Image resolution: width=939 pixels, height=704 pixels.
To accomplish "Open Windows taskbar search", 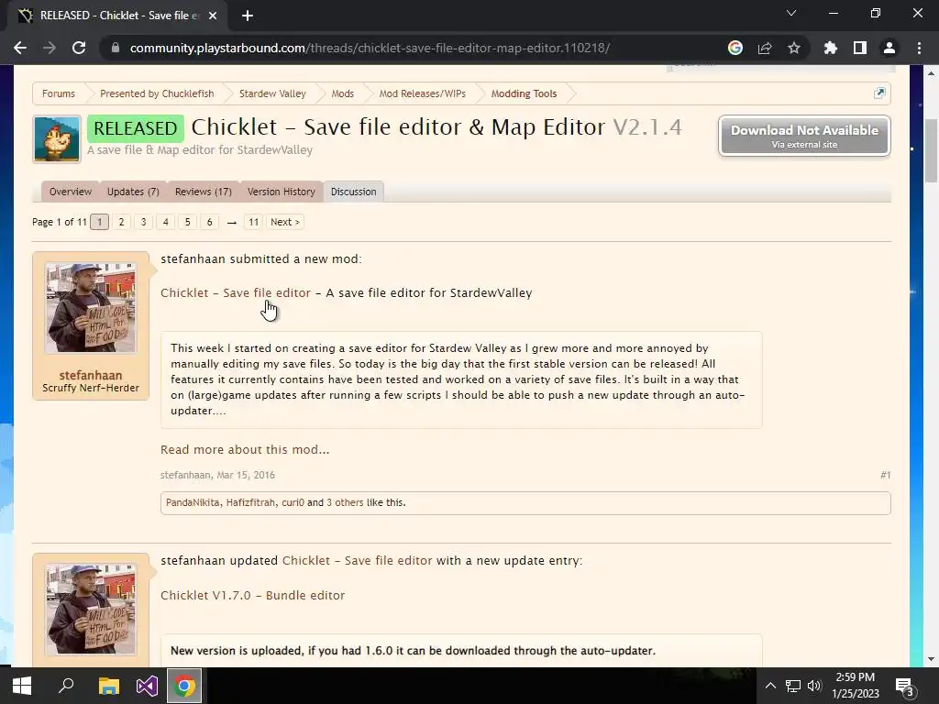I will pyautogui.click(x=66, y=686).
